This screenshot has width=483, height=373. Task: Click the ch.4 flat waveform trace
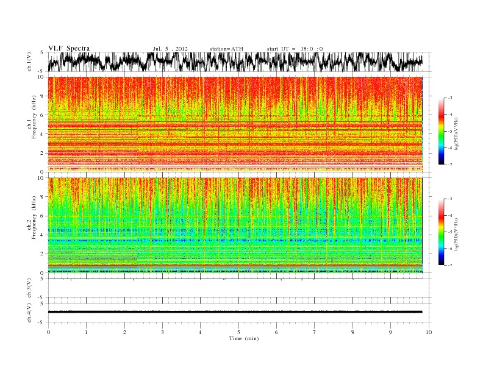click(235, 312)
